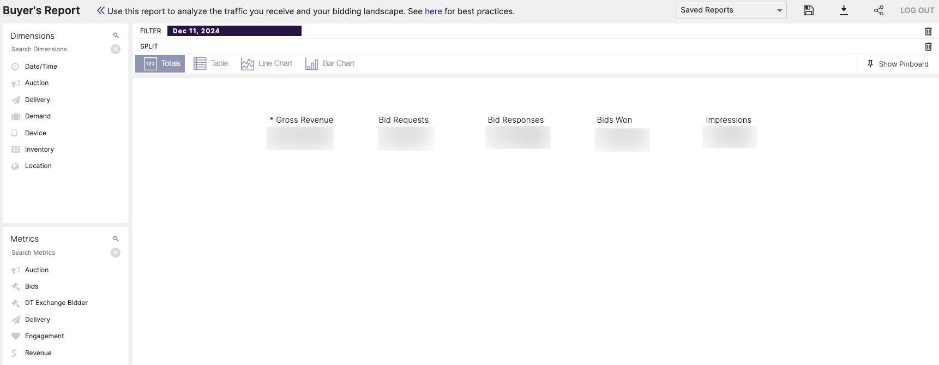This screenshot has height=365, width=939.
Task: Click the Gross Revenue total value
Action: (x=300, y=138)
